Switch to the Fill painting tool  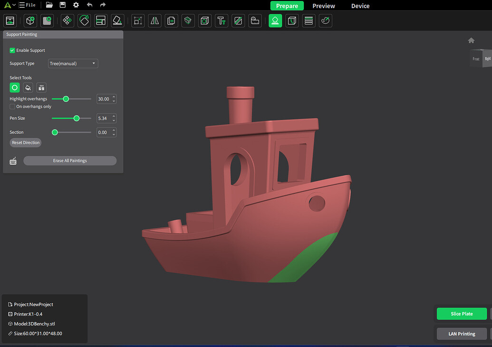click(28, 87)
